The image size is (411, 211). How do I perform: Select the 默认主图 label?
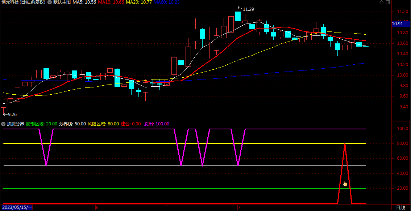pyautogui.click(x=61, y=3)
